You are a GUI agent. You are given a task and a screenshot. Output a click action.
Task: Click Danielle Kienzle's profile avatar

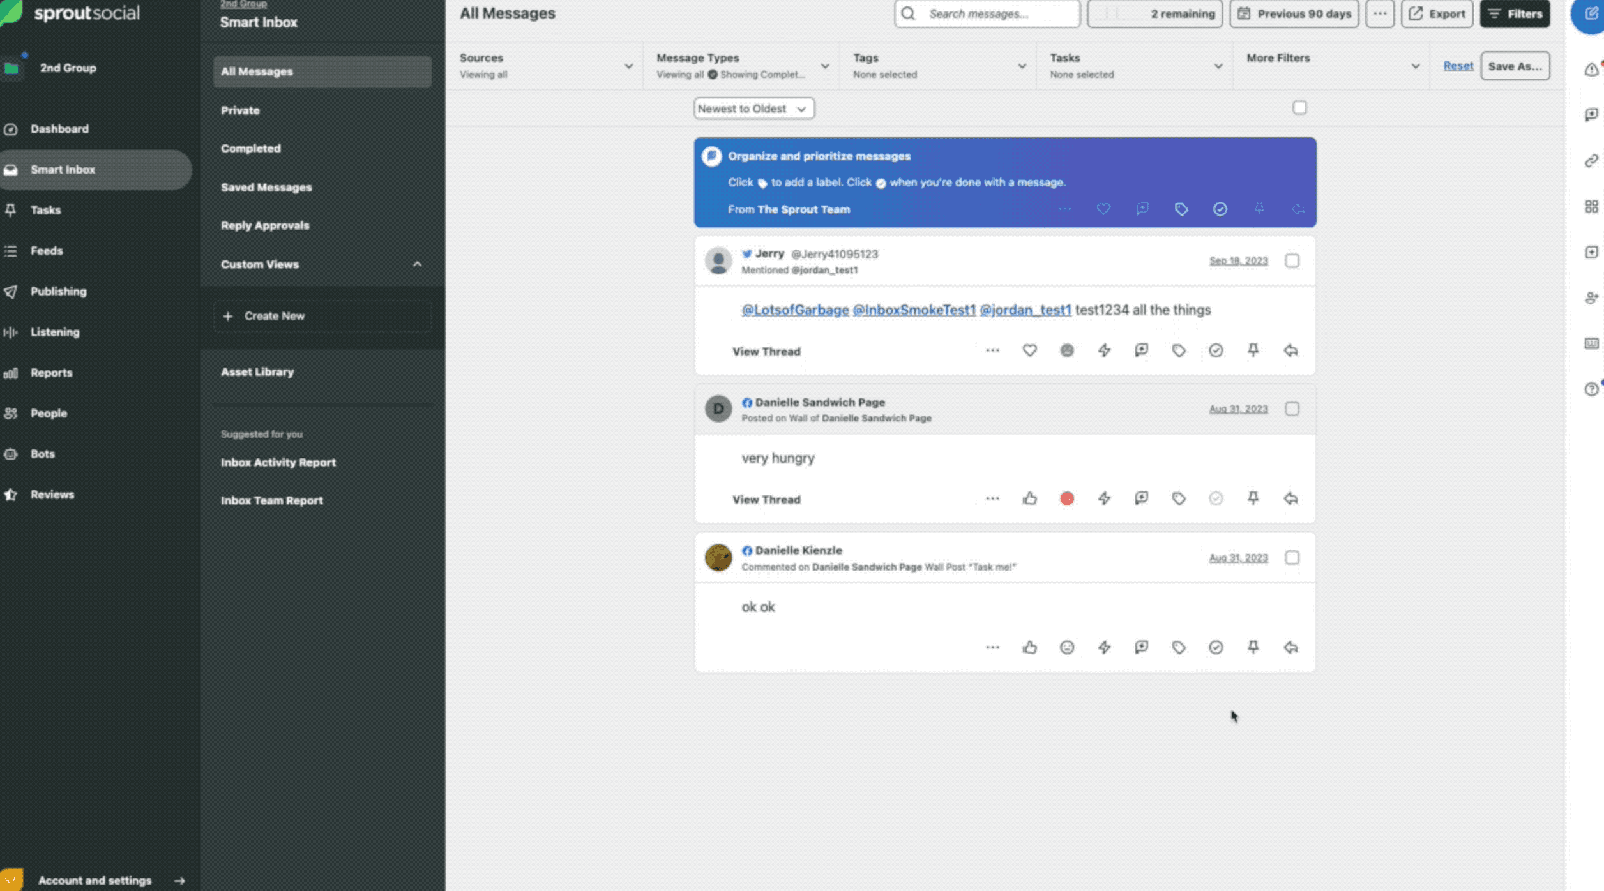click(x=718, y=557)
